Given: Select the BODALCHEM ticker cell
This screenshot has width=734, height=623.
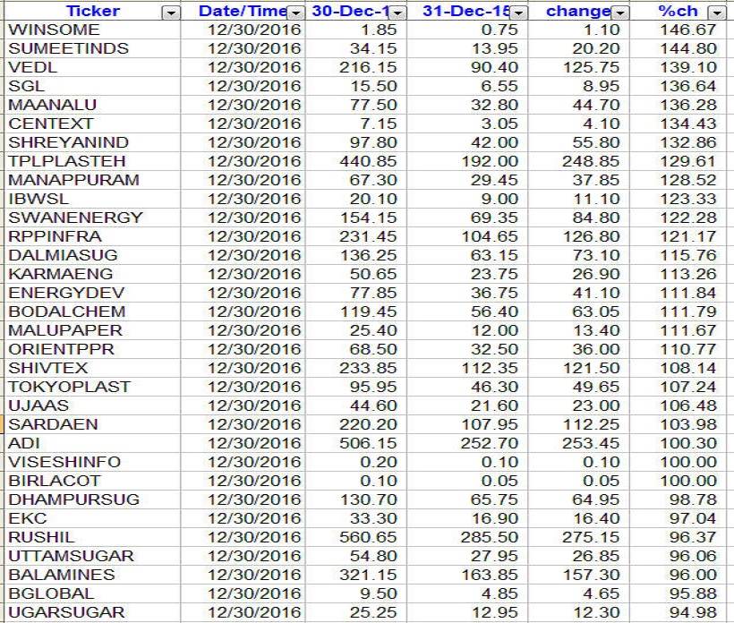Looking at the screenshot, I should coord(92,311).
